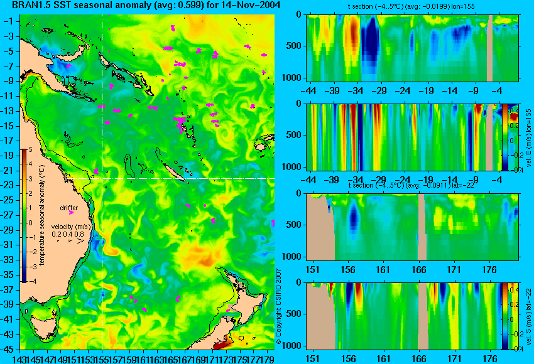Viewport: 534px width, 364px height.
Task: Click the 151 label under lat=-22 temperature section
Action: (x=313, y=270)
